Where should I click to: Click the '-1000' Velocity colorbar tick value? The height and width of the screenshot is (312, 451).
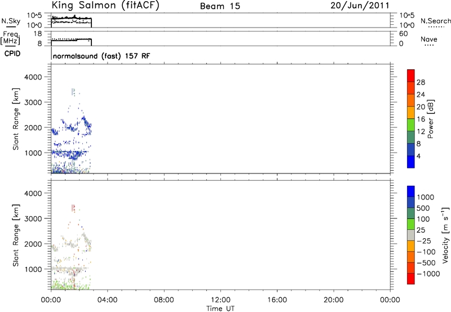click(428, 274)
